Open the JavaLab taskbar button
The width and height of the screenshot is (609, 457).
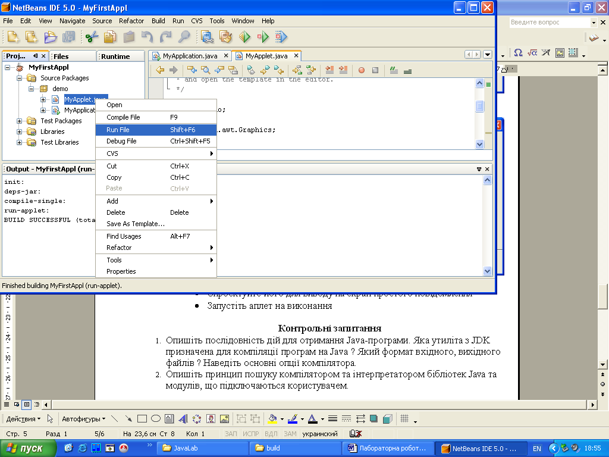point(203,448)
